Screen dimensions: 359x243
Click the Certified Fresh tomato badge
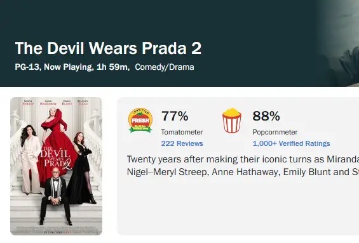[x=140, y=120]
